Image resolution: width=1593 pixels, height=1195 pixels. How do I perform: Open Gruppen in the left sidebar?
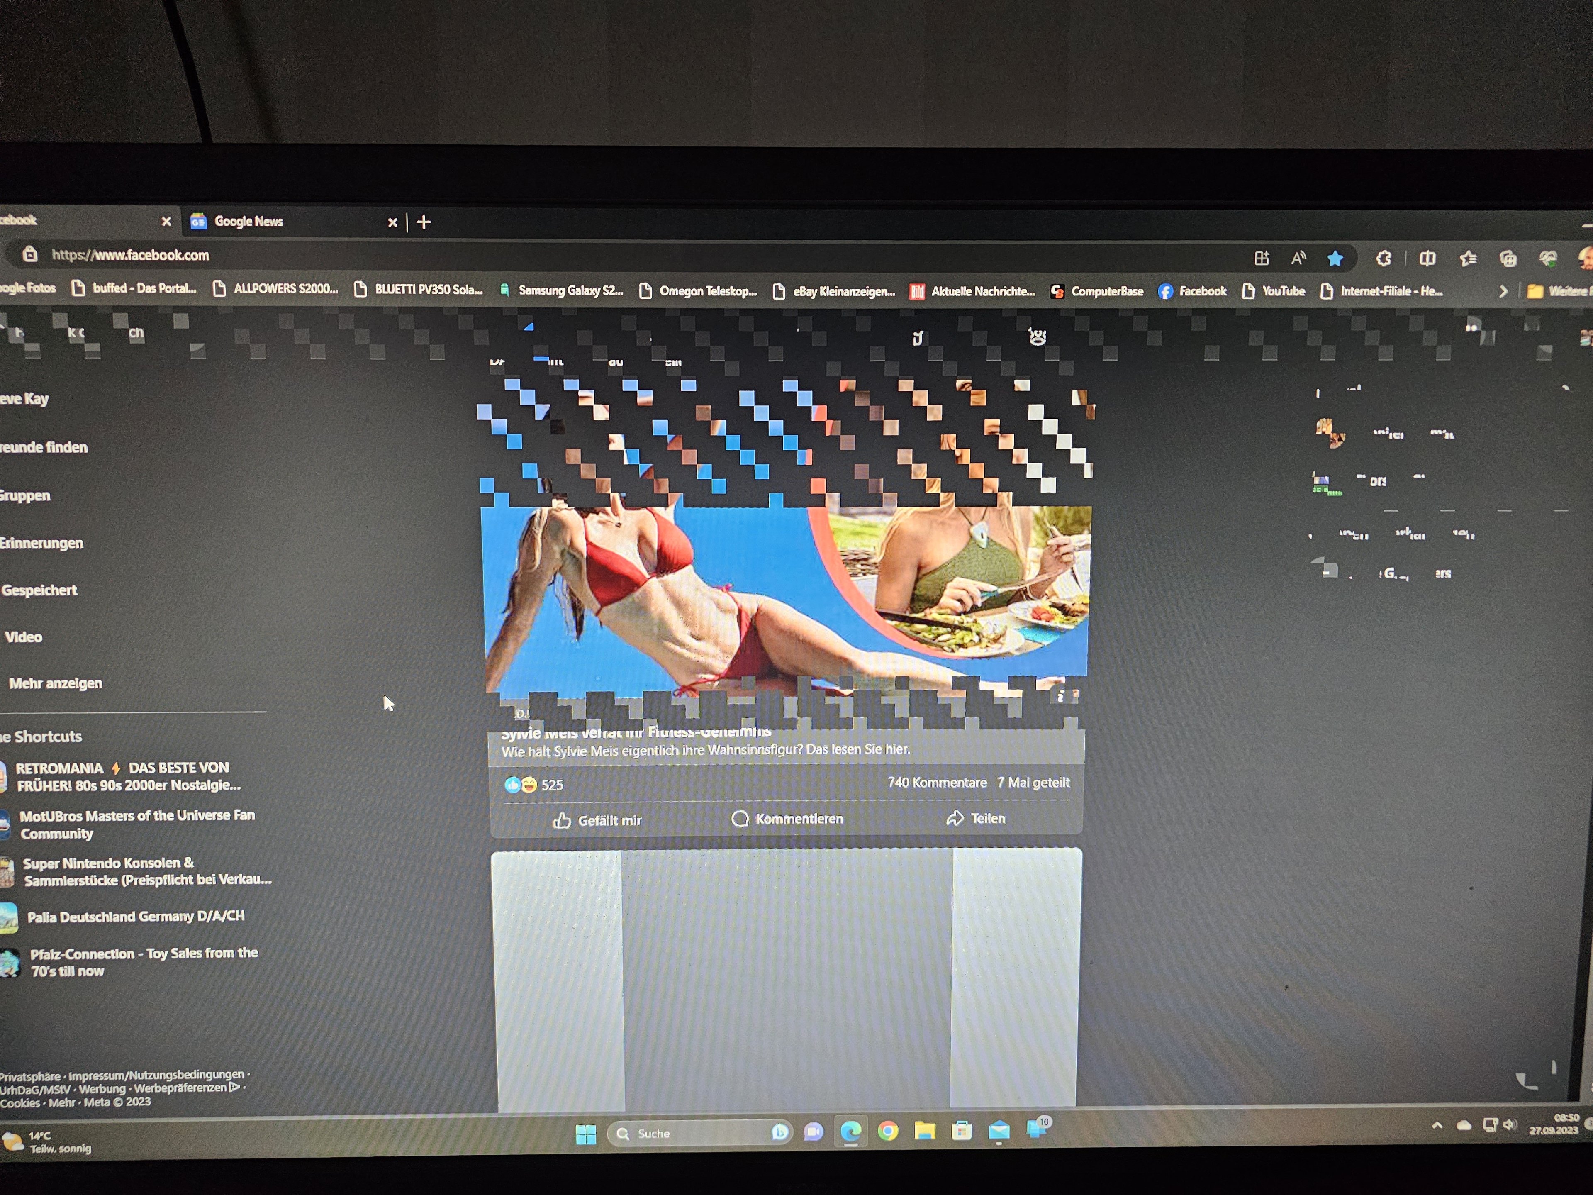tap(25, 495)
